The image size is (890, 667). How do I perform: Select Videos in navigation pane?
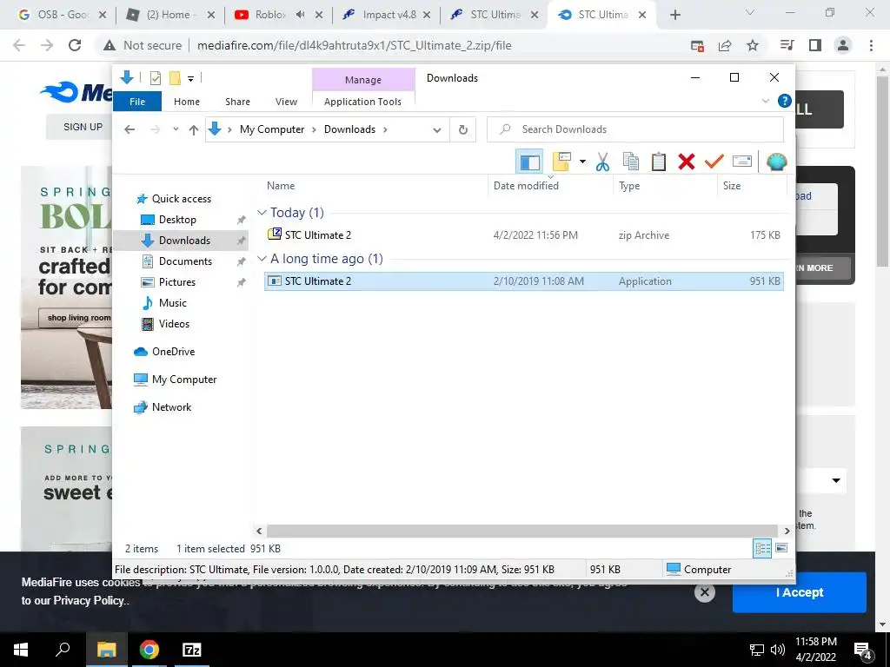point(174,324)
